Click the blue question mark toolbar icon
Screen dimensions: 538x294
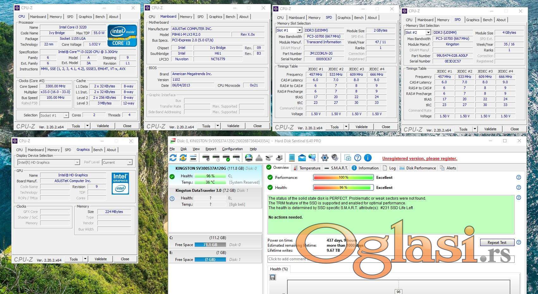(358, 158)
